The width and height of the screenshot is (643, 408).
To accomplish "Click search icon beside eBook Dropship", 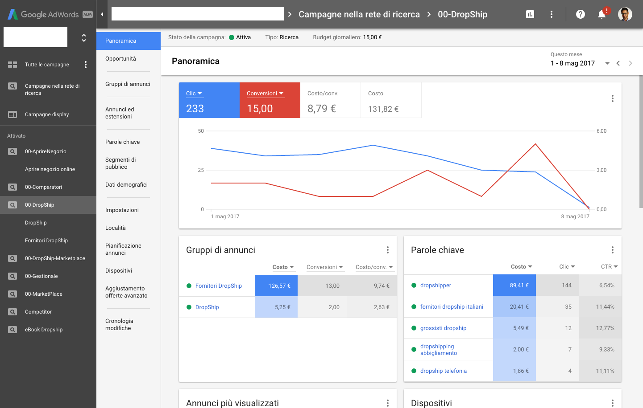I will (x=12, y=330).
